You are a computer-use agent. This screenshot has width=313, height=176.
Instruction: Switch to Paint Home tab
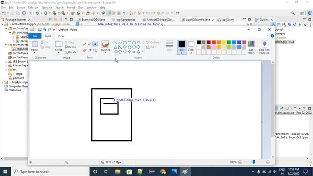[48, 36]
